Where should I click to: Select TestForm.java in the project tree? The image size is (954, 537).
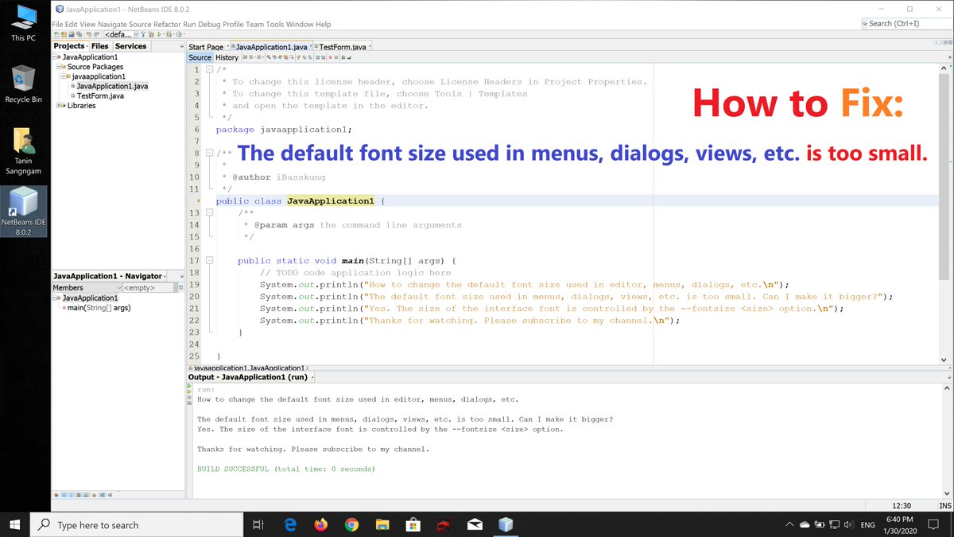[100, 96]
